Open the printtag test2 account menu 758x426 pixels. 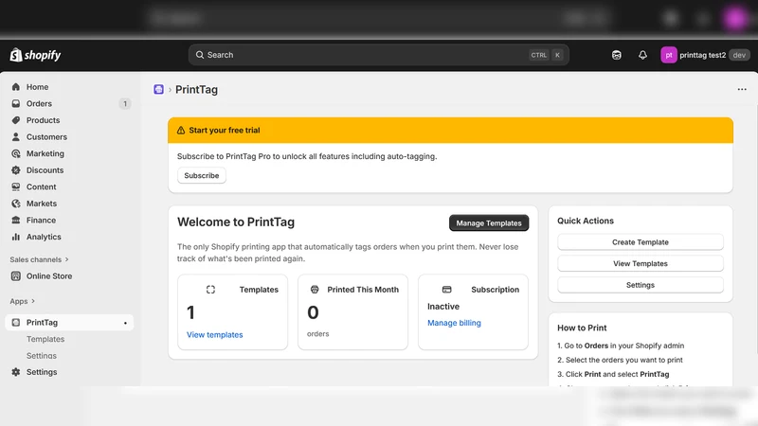pyautogui.click(x=705, y=55)
